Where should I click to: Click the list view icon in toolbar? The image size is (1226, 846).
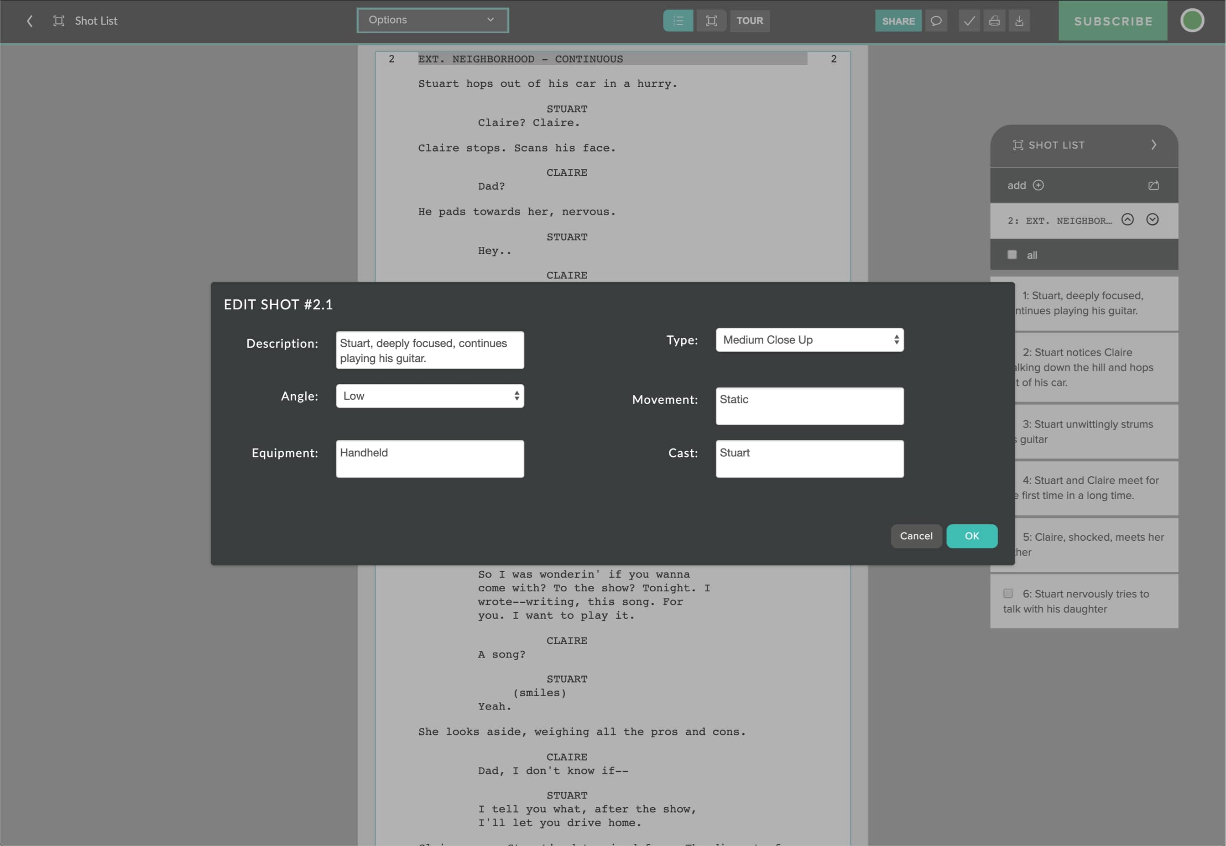pyautogui.click(x=677, y=21)
